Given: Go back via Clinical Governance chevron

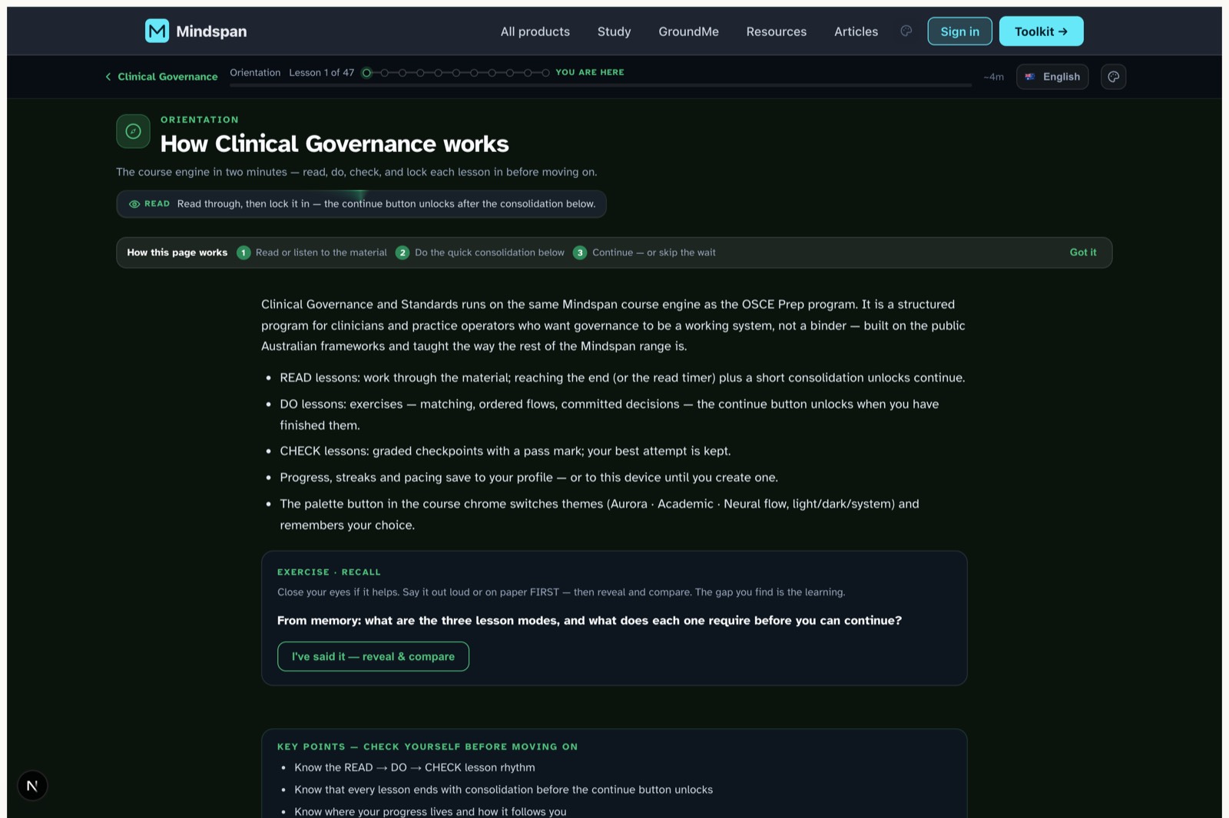Looking at the screenshot, I should tap(108, 77).
